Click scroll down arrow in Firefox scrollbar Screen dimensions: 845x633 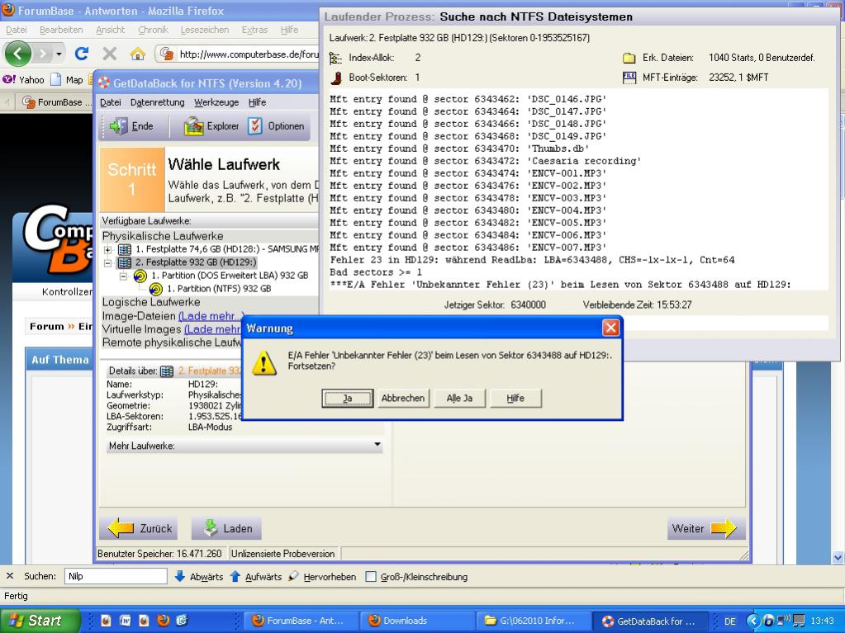tap(838, 557)
